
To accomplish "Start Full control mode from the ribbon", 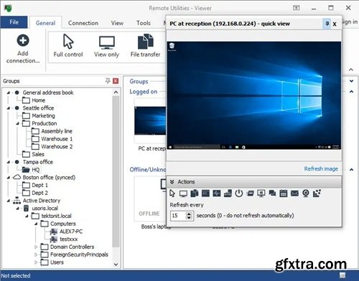I will coord(68,46).
